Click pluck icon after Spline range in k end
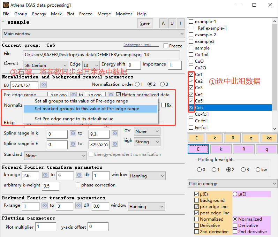This screenshot has width=278, height=237. 115,133
